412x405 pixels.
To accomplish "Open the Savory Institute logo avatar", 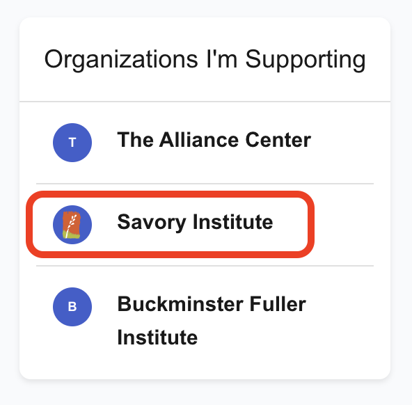I will point(72,225).
